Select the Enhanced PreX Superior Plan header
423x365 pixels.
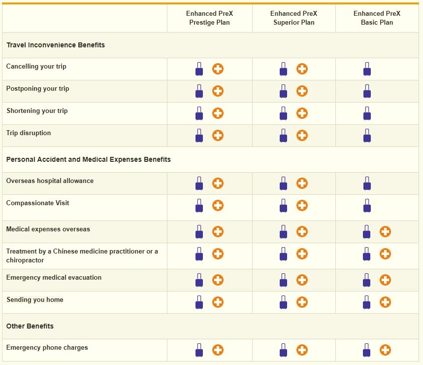293,18
